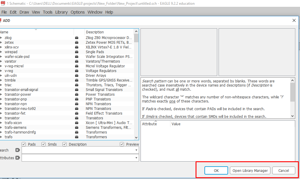
Task: Click the library icon next to varistor
Action: [x=77, y=61]
